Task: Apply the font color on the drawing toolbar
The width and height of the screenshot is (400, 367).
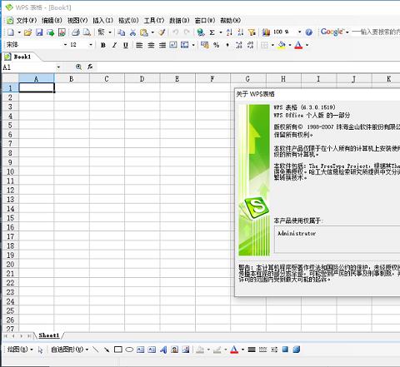Action: pos(234,350)
